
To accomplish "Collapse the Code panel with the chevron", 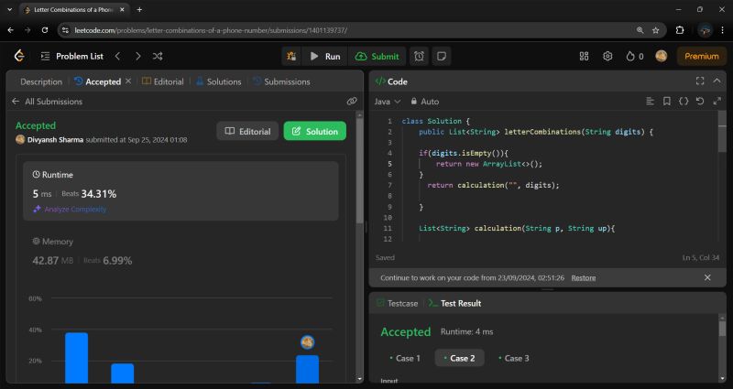I will [x=716, y=81].
